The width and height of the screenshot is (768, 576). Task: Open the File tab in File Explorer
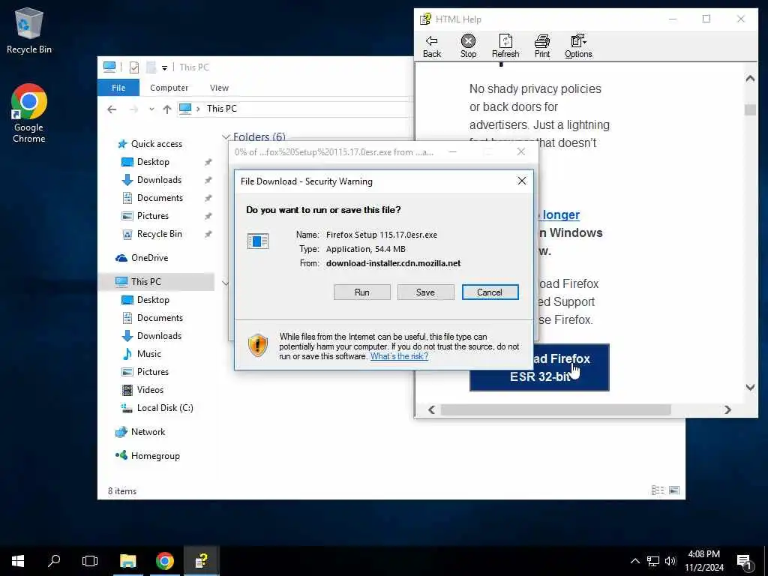118,88
